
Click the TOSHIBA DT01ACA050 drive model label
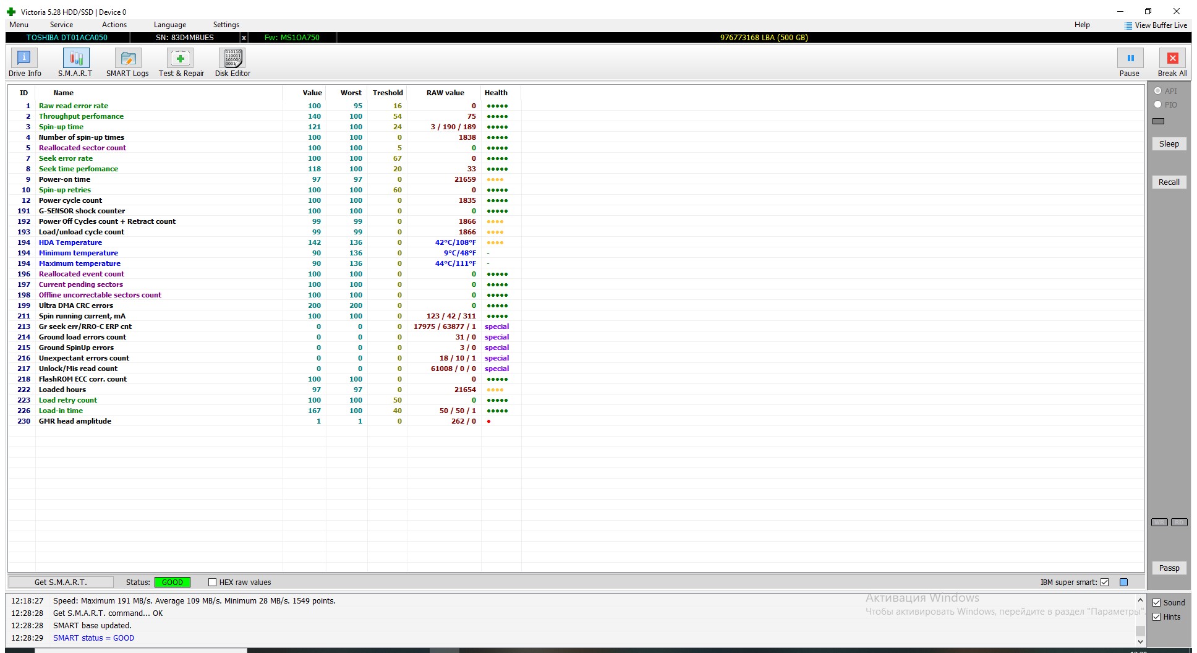pyautogui.click(x=67, y=38)
